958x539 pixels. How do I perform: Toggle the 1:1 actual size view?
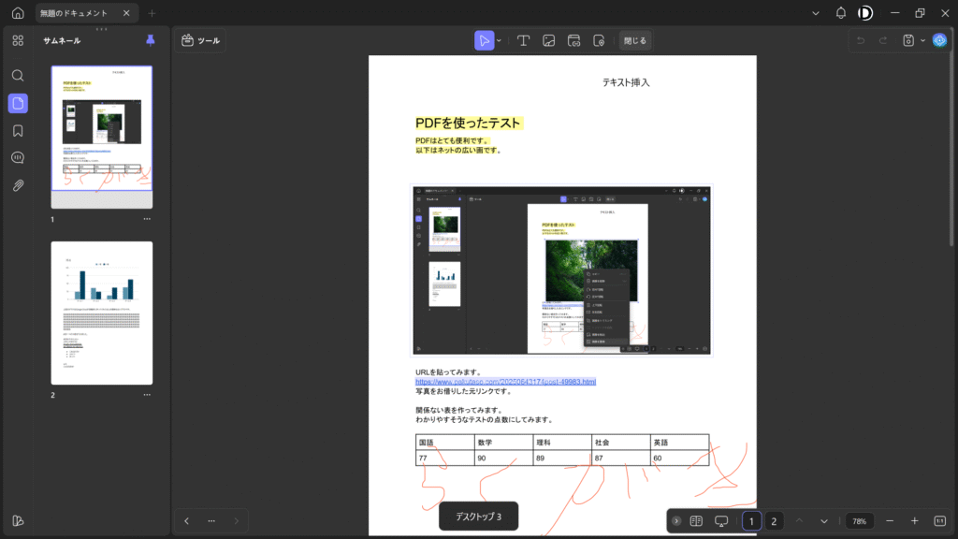[x=939, y=521]
